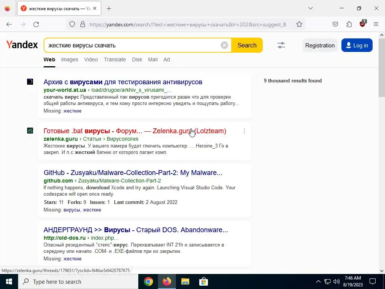Click Zusyaku/Malware-Collection-Part-2 path link

point(119,181)
